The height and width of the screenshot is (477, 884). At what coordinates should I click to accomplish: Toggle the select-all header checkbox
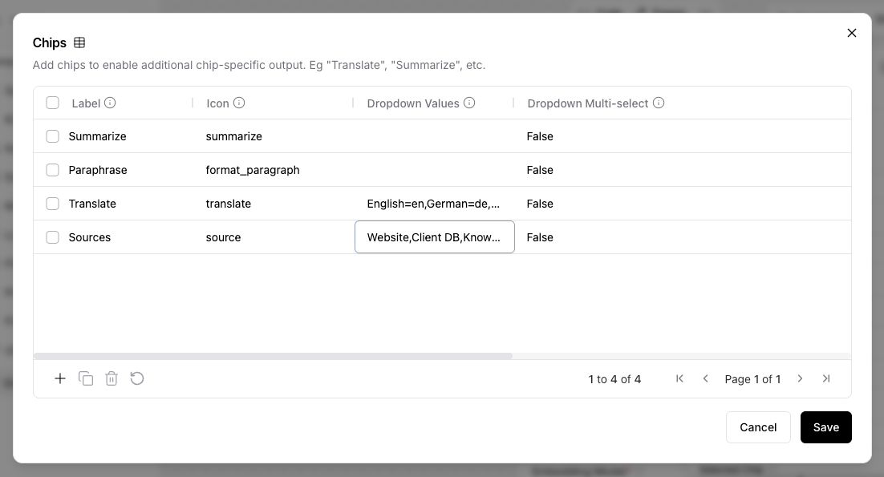click(x=53, y=103)
